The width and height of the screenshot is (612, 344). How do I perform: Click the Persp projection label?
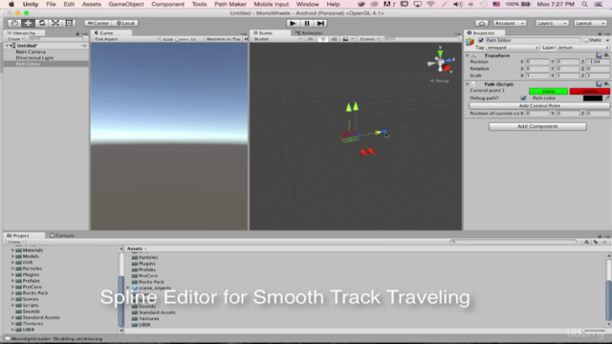click(x=440, y=81)
